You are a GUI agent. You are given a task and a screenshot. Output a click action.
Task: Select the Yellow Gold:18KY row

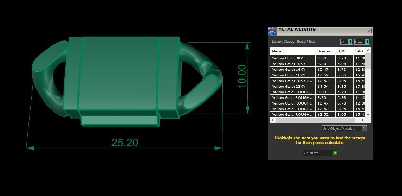317,75
